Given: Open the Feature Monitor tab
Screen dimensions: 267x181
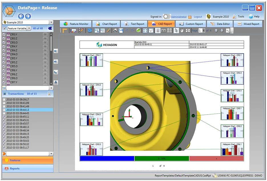Looking at the screenshot, I should point(76,24).
